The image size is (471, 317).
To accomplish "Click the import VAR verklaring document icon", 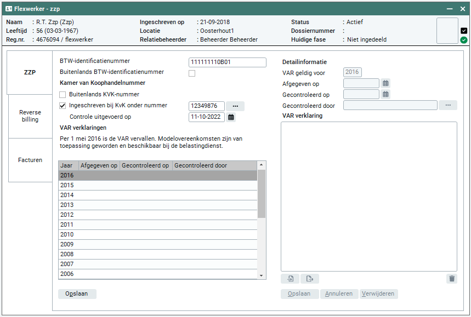I will click(x=291, y=279).
